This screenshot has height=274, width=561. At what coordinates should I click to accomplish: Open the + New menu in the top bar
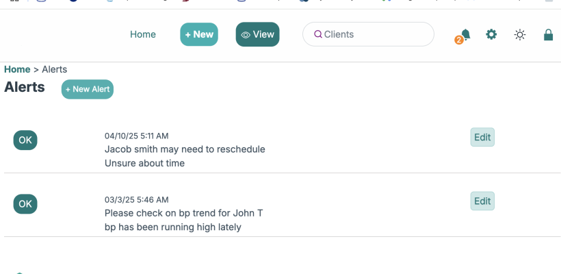point(199,34)
